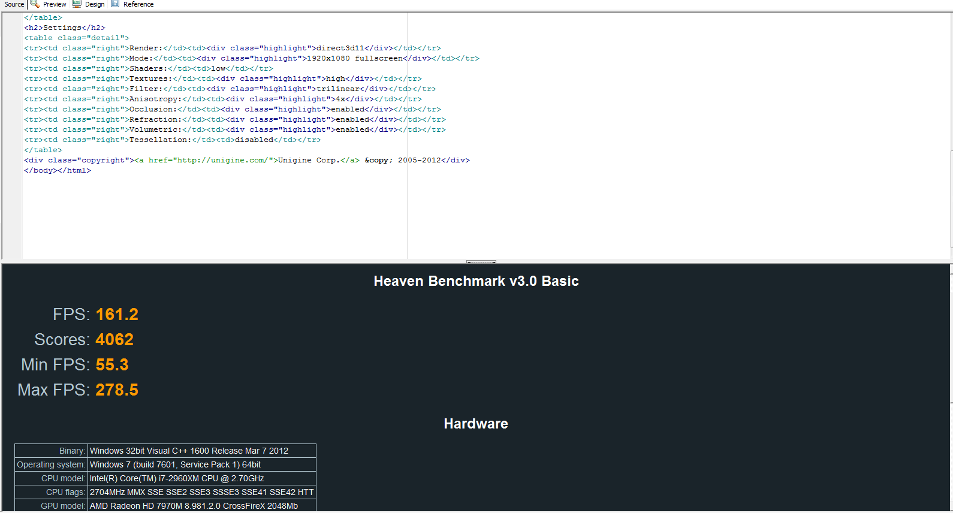The height and width of the screenshot is (513, 953).
Task: Switch to the Source tab
Action: tap(14, 4)
